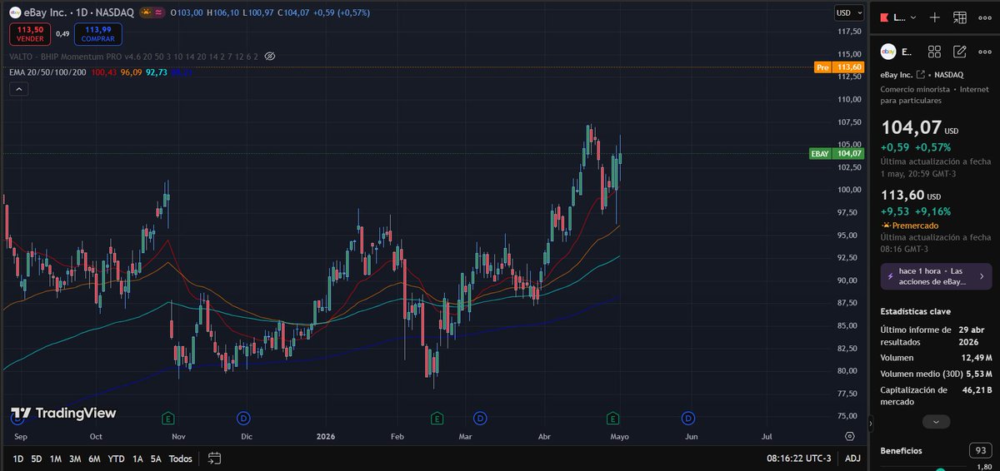
Task: Select the Todos time range
Action: tap(180, 459)
